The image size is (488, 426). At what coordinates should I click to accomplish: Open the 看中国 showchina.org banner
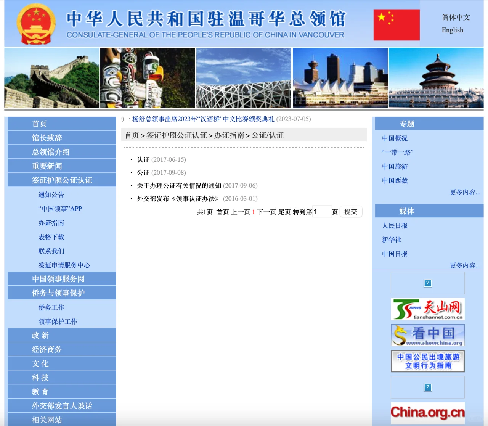[x=427, y=335]
